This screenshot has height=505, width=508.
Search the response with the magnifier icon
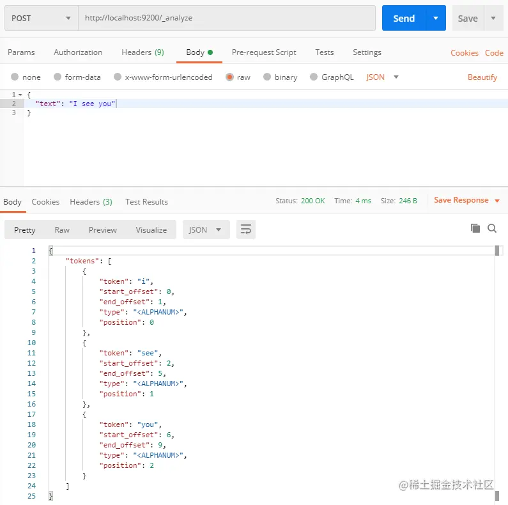pyautogui.click(x=492, y=228)
